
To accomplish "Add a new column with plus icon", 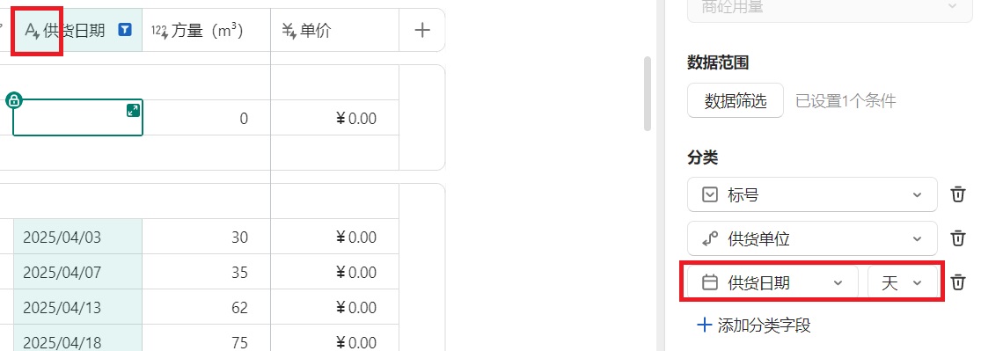I will click(422, 29).
